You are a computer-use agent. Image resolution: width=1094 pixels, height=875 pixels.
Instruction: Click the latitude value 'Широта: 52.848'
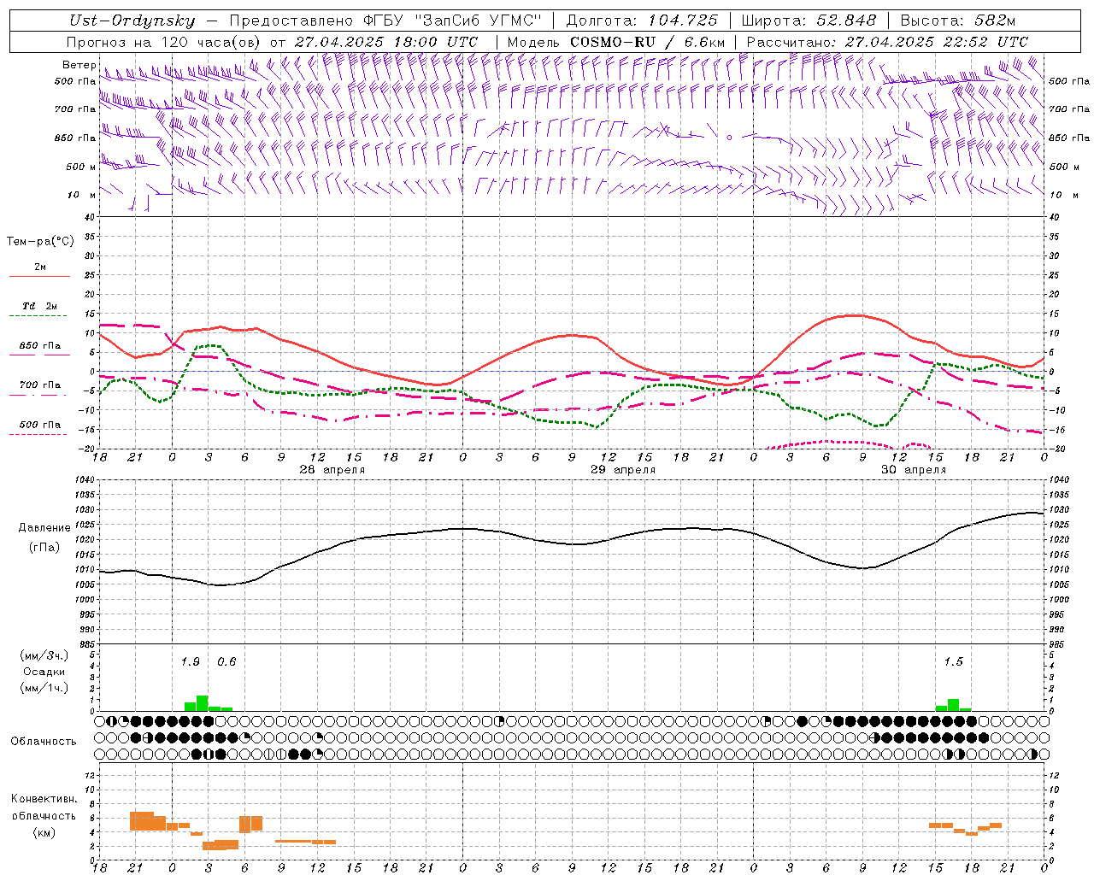click(809, 21)
